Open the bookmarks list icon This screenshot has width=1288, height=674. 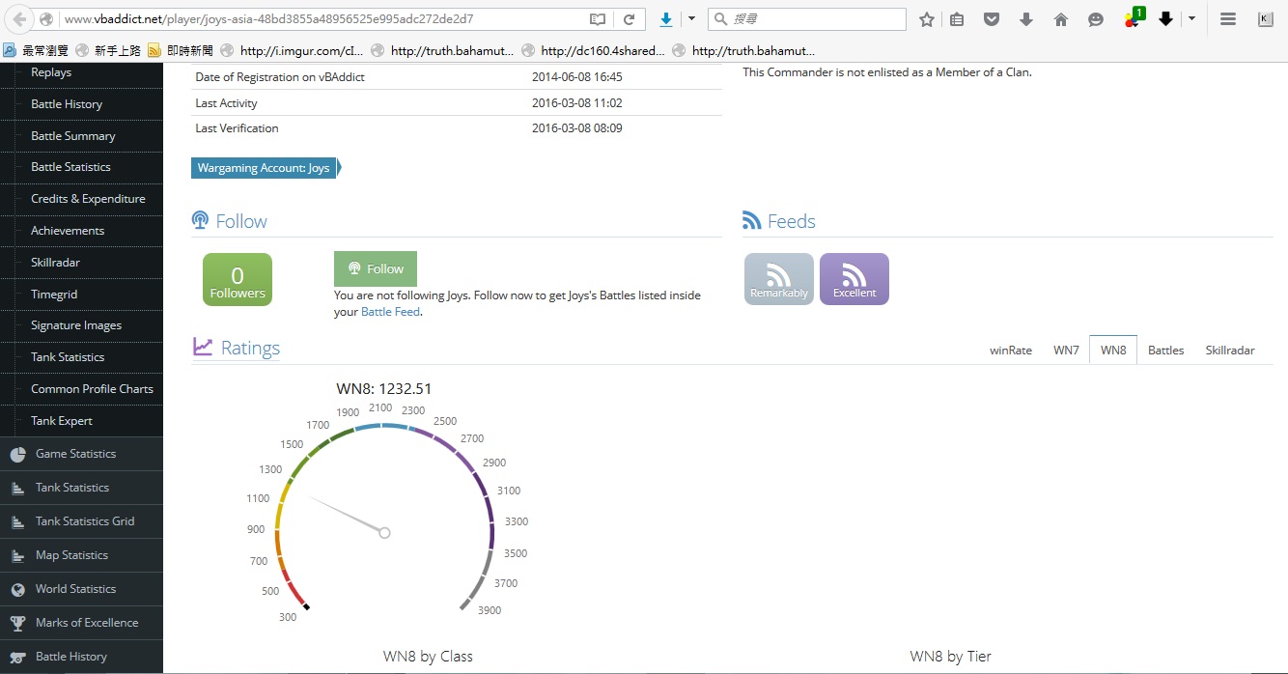(x=957, y=19)
